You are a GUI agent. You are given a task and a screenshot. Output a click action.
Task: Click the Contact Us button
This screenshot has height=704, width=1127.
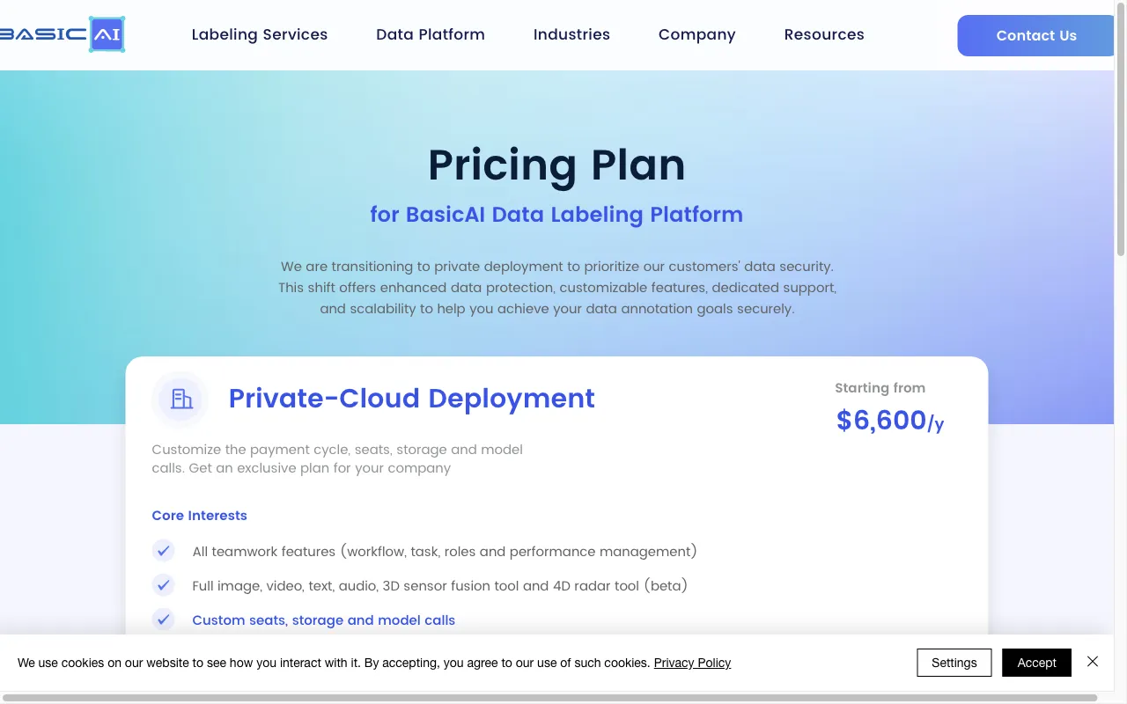click(1036, 35)
